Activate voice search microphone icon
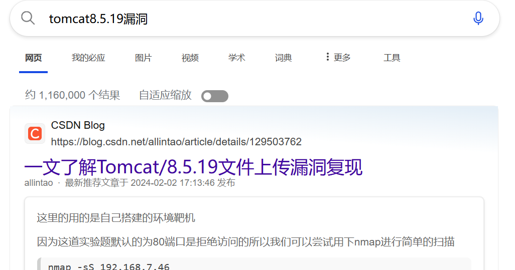This screenshot has height=270, width=515. (x=478, y=19)
